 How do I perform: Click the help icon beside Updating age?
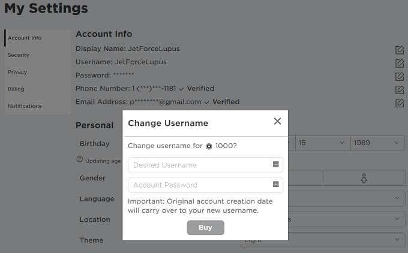(x=79, y=159)
